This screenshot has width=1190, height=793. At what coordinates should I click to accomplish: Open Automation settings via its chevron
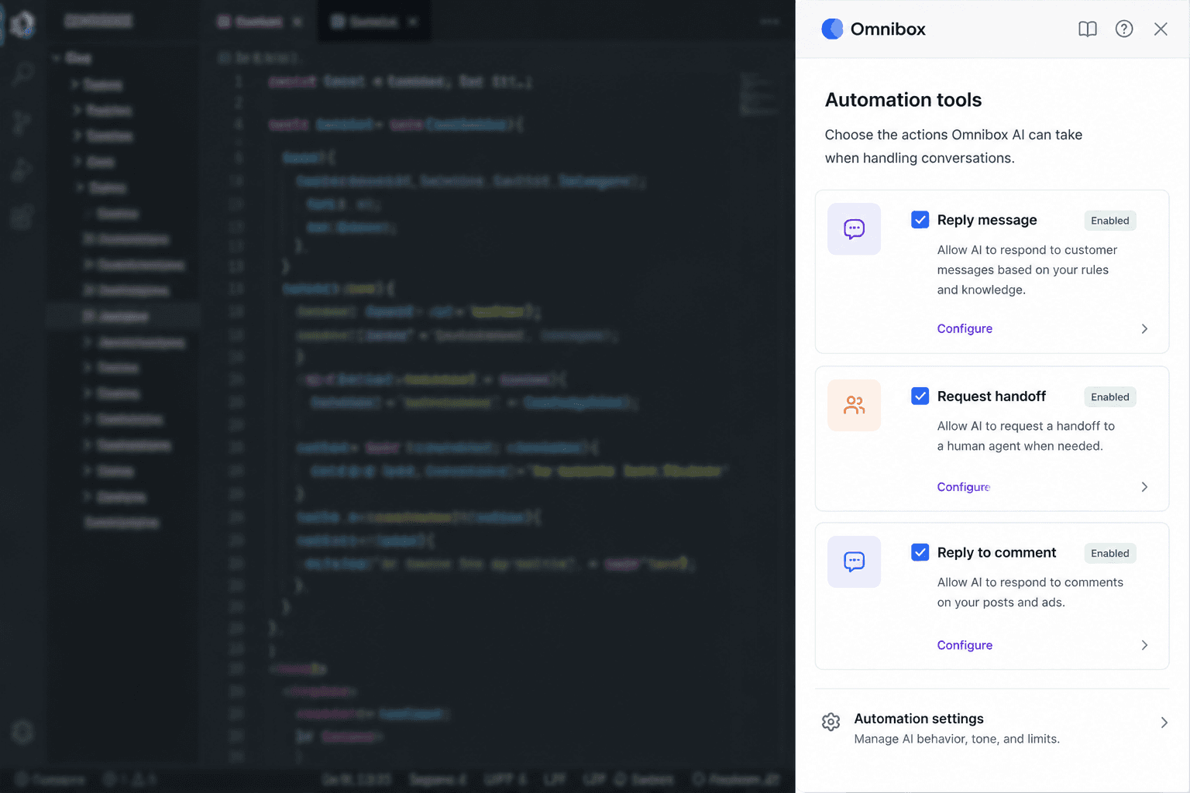1164,723
